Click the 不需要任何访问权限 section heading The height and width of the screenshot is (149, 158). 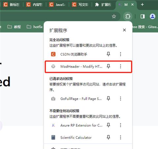pos(64,111)
